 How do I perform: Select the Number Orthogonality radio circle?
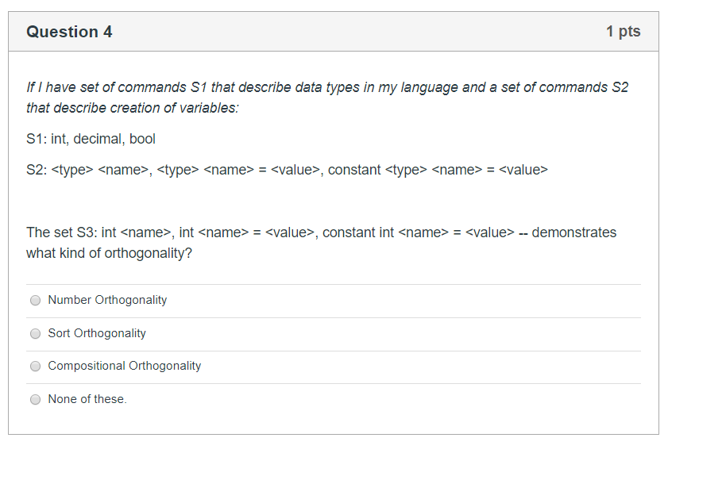[35, 301]
